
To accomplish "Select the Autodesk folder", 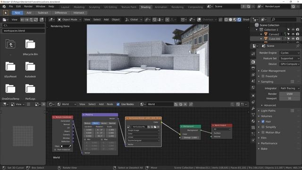I will coord(30,69).
